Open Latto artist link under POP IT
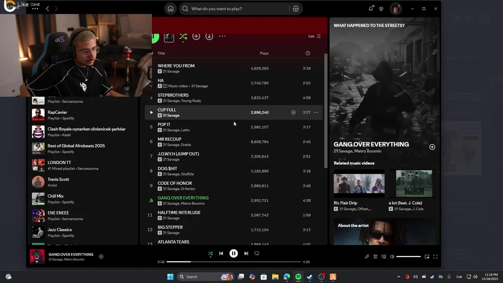 (x=185, y=130)
